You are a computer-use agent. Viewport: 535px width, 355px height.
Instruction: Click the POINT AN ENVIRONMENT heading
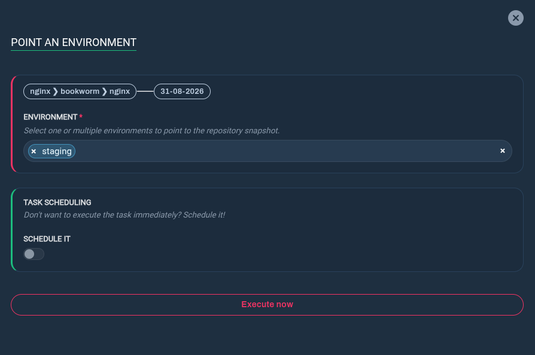(x=74, y=42)
